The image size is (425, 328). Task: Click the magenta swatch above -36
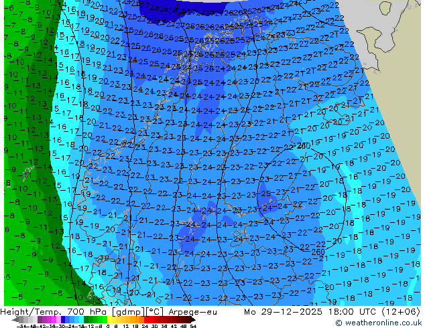point(54,319)
